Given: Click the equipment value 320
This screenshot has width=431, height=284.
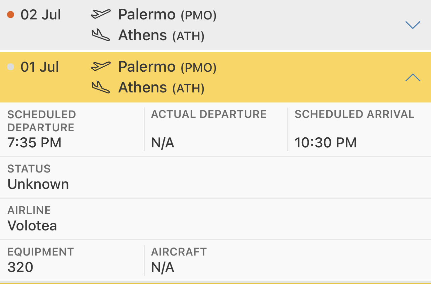Looking at the screenshot, I should point(20,267).
